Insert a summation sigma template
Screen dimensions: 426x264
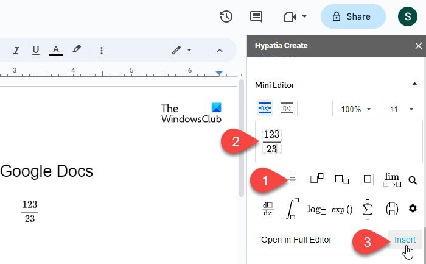[367, 209]
